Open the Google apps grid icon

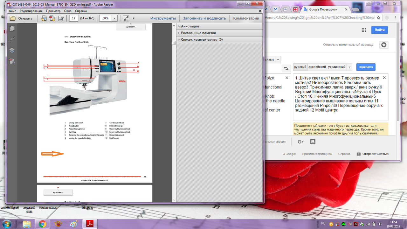click(x=363, y=30)
